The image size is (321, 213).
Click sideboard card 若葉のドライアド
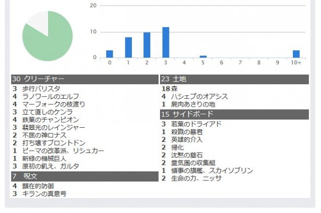point(196,124)
